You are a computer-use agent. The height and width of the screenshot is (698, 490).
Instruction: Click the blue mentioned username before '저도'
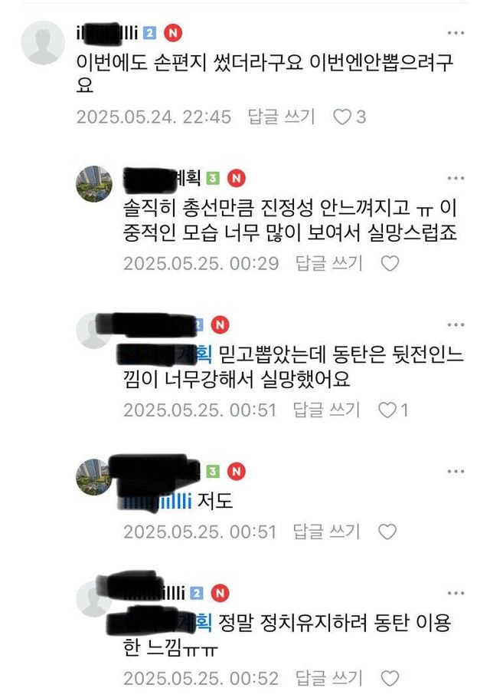[157, 501]
